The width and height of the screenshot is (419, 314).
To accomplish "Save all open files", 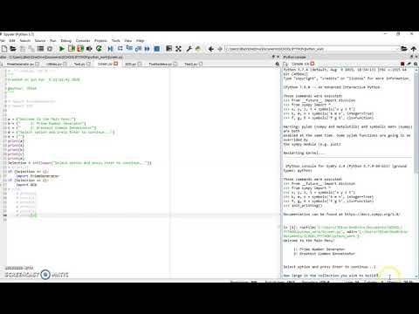I will 31,49.
